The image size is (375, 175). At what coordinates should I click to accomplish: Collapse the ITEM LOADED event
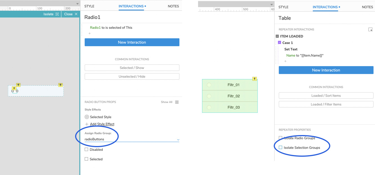pyautogui.click(x=277, y=36)
